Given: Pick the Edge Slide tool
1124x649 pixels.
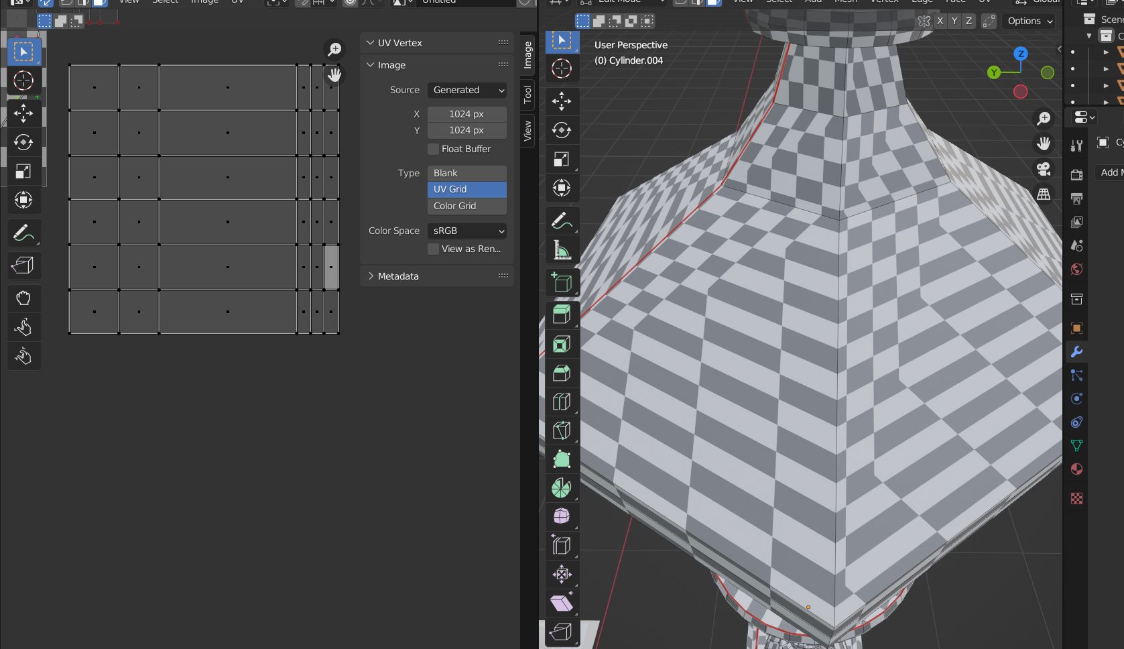Looking at the screenshot, I should point(562,545).
